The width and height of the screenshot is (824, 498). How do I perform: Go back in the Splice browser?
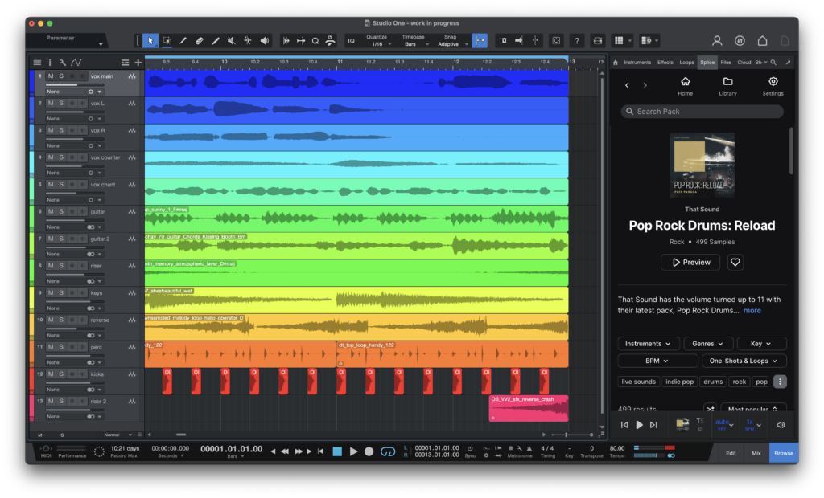[627, 85]
